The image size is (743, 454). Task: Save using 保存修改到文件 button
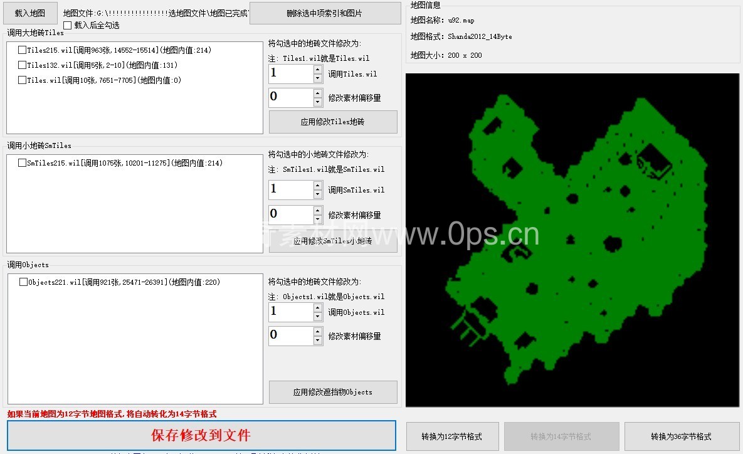point(201,435)
